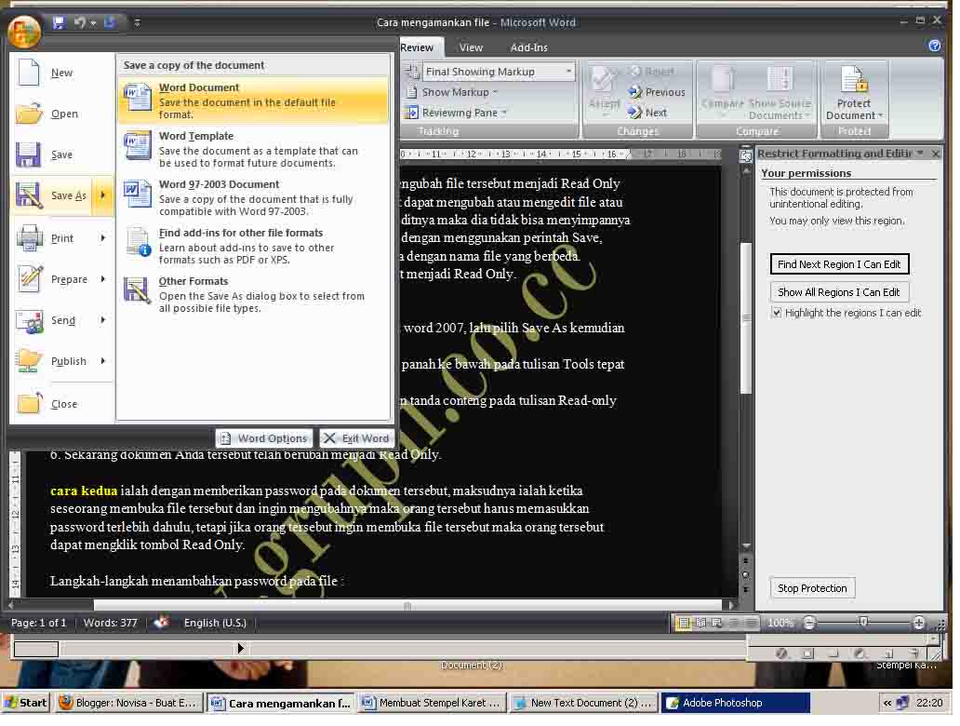Switch to Full Screen Reading view icon
Viewport: 960px width, 726px height.
(701, 624)
